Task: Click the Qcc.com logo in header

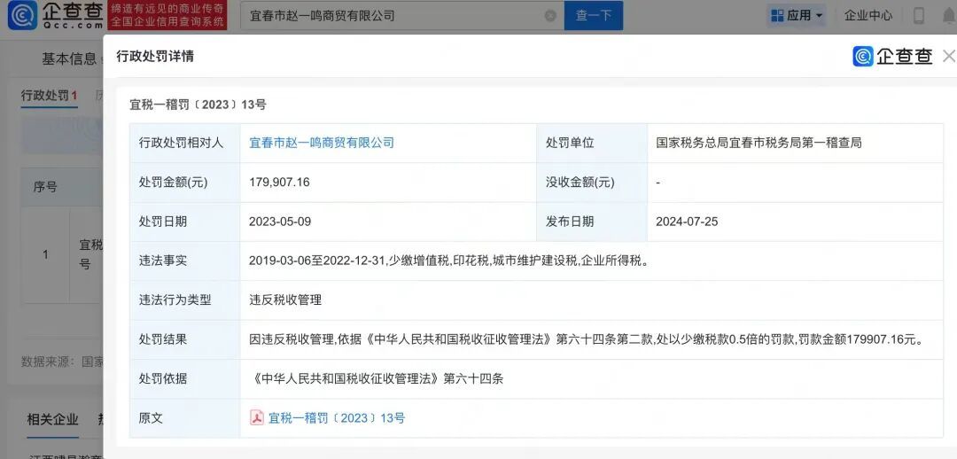Action: (x=56, y=15)
